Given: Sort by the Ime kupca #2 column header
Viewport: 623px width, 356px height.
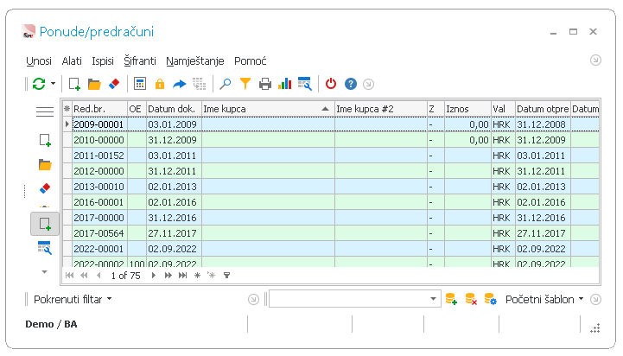Looking at the screenshot, I should click(x=381, y=109).
